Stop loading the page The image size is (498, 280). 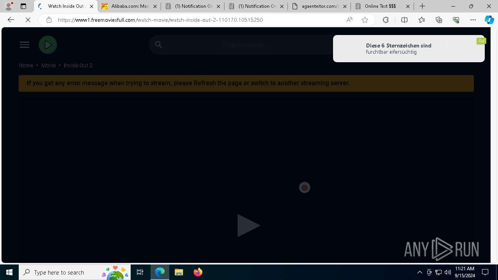[28, 20]
